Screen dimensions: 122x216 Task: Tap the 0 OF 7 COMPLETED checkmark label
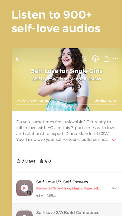tap(33, 101)
